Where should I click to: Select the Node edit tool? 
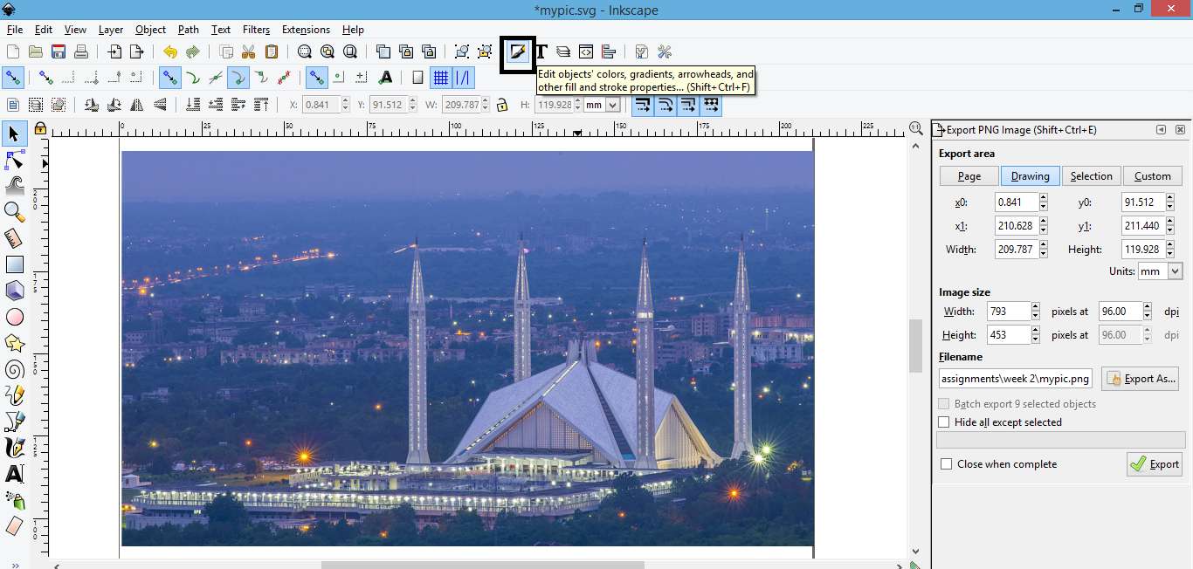click(14, 160)
